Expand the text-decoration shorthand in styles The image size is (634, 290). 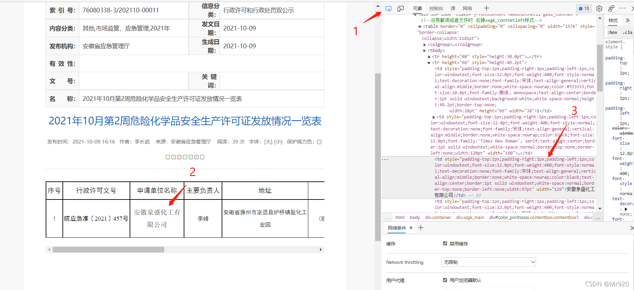(626, 209)
